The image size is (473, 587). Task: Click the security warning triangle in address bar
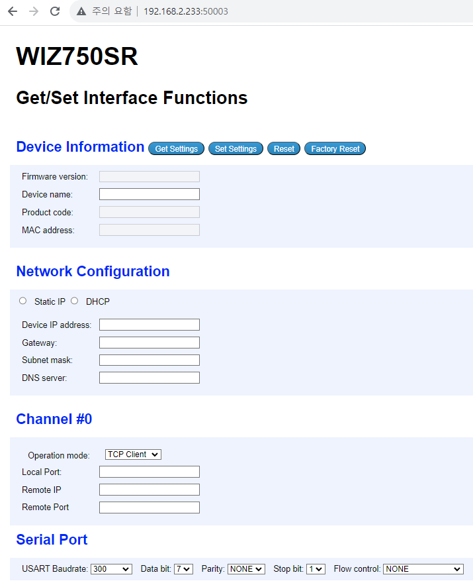click(x=81, y=11)
